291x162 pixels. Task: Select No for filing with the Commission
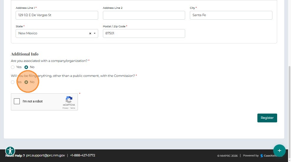pyautogui.click(x=26, y=82)
